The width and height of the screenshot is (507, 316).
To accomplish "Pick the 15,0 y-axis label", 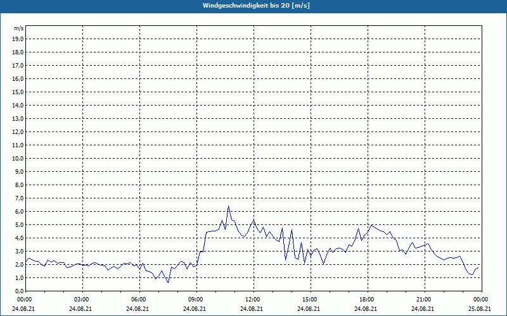I will pos(18,92).
